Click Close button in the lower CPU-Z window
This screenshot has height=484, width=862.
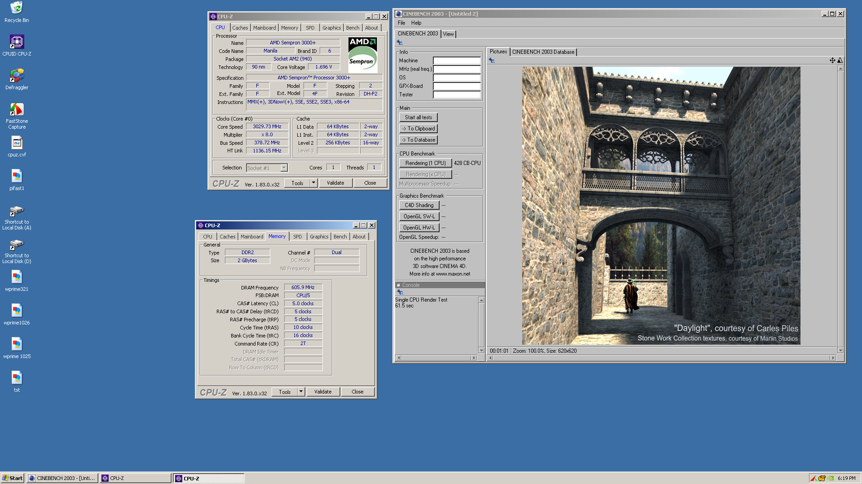357,392
